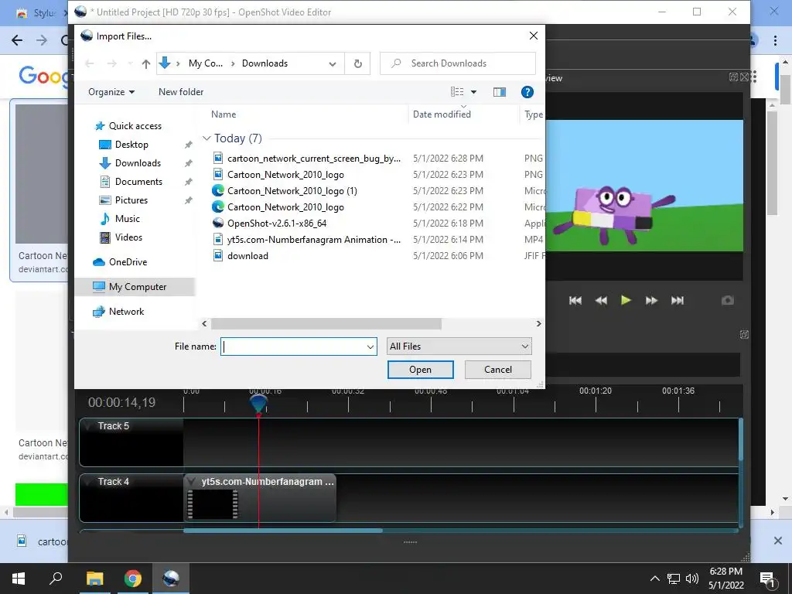This screenshot has width=792, height=594.
Task: Switch to Chrome from taskbar
Action: tap(133, 579)
